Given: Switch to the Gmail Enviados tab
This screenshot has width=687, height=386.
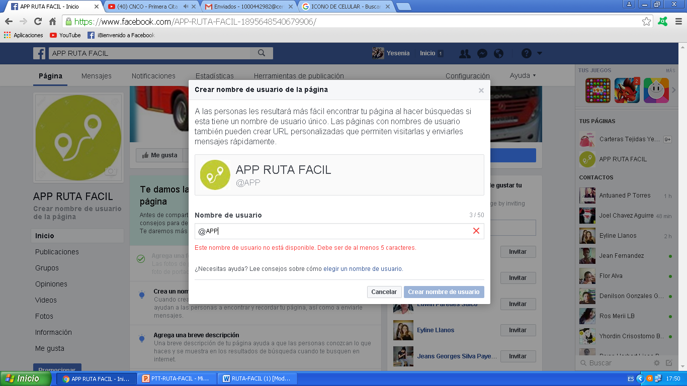Looking at the screenshot, I should (249, 7).
